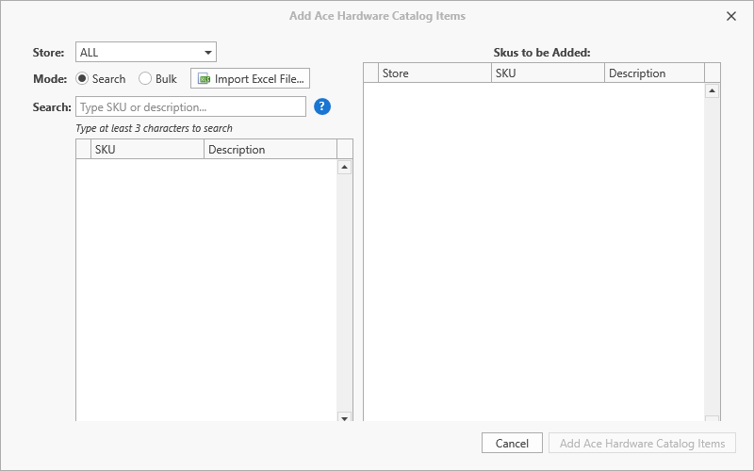Click scroll up arrow in Skus to be Added grid
Viewport: 754px width, 471px height.
point(713,90)
